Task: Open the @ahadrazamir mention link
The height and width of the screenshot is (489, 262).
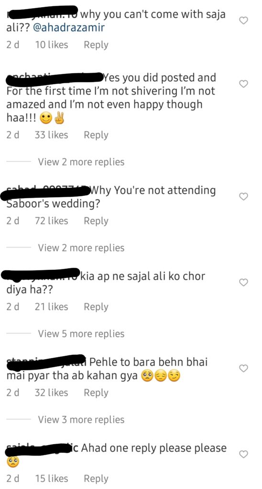Action: coord(69,28)
